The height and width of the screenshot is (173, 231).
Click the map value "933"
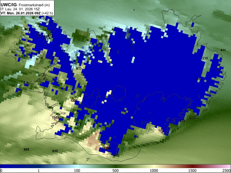79,69
